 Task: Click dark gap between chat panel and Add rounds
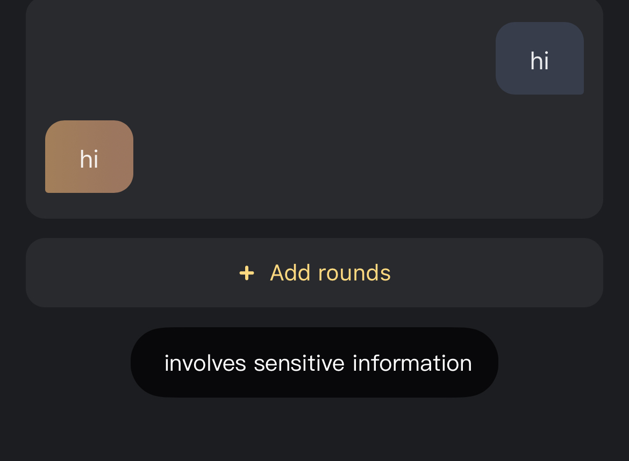pyautogui.click(x=314, y=228)
